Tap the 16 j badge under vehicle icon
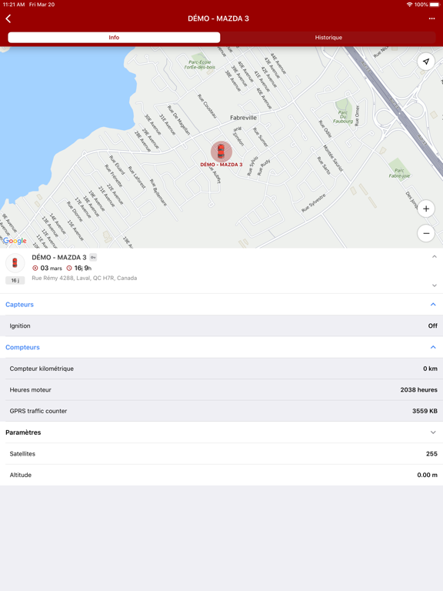The image size is (443, 591). [15, 280]
